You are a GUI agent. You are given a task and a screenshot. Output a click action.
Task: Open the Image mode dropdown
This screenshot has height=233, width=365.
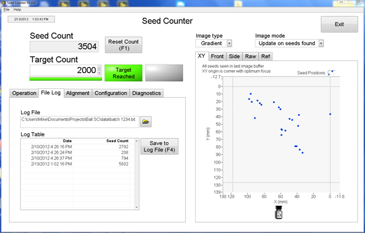(321, 43)
